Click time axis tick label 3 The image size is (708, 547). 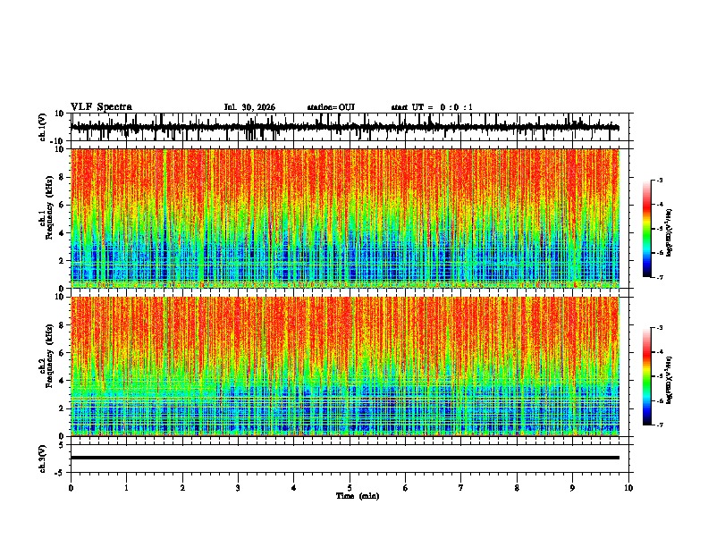pos(238,487)
